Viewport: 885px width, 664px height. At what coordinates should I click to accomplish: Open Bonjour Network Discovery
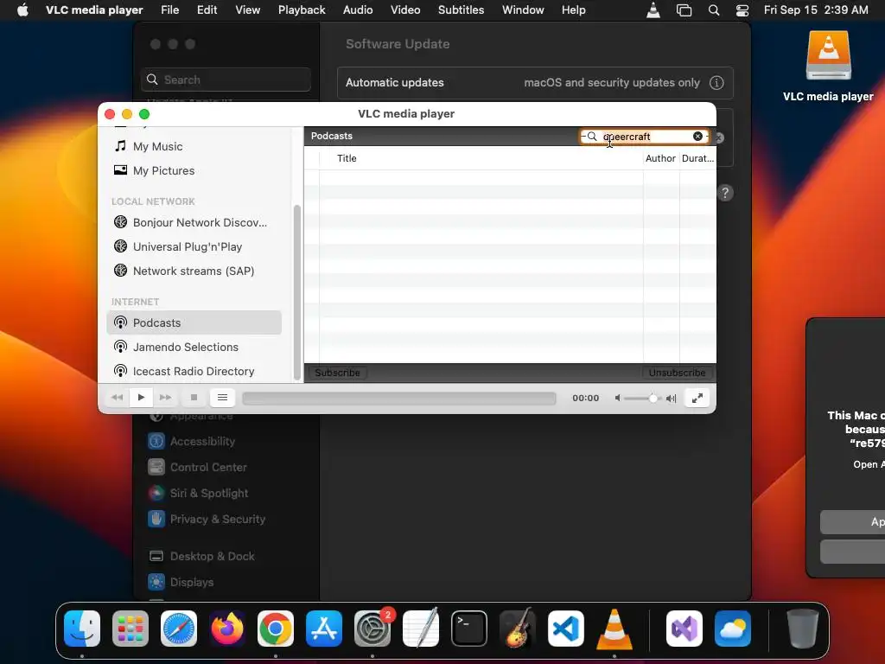tap(194, 222)
